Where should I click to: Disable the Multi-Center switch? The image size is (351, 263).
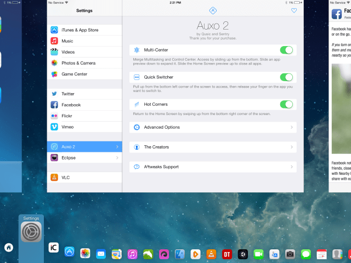[286, 50]
